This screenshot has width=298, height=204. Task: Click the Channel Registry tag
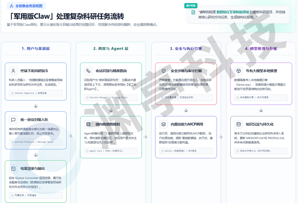(36, 93)
